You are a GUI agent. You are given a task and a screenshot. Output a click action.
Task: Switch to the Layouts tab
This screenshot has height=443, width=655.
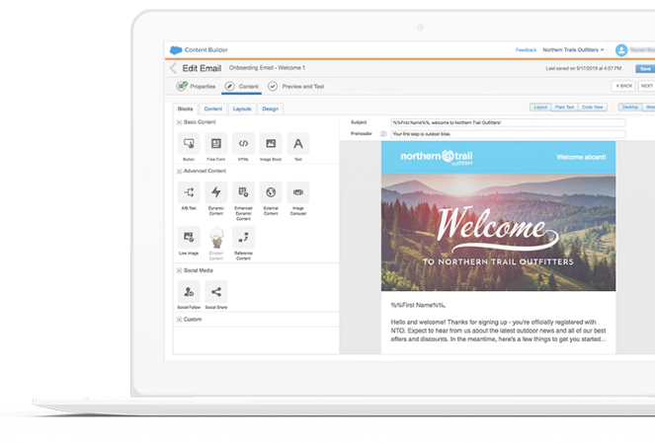(x=241, y=109)
